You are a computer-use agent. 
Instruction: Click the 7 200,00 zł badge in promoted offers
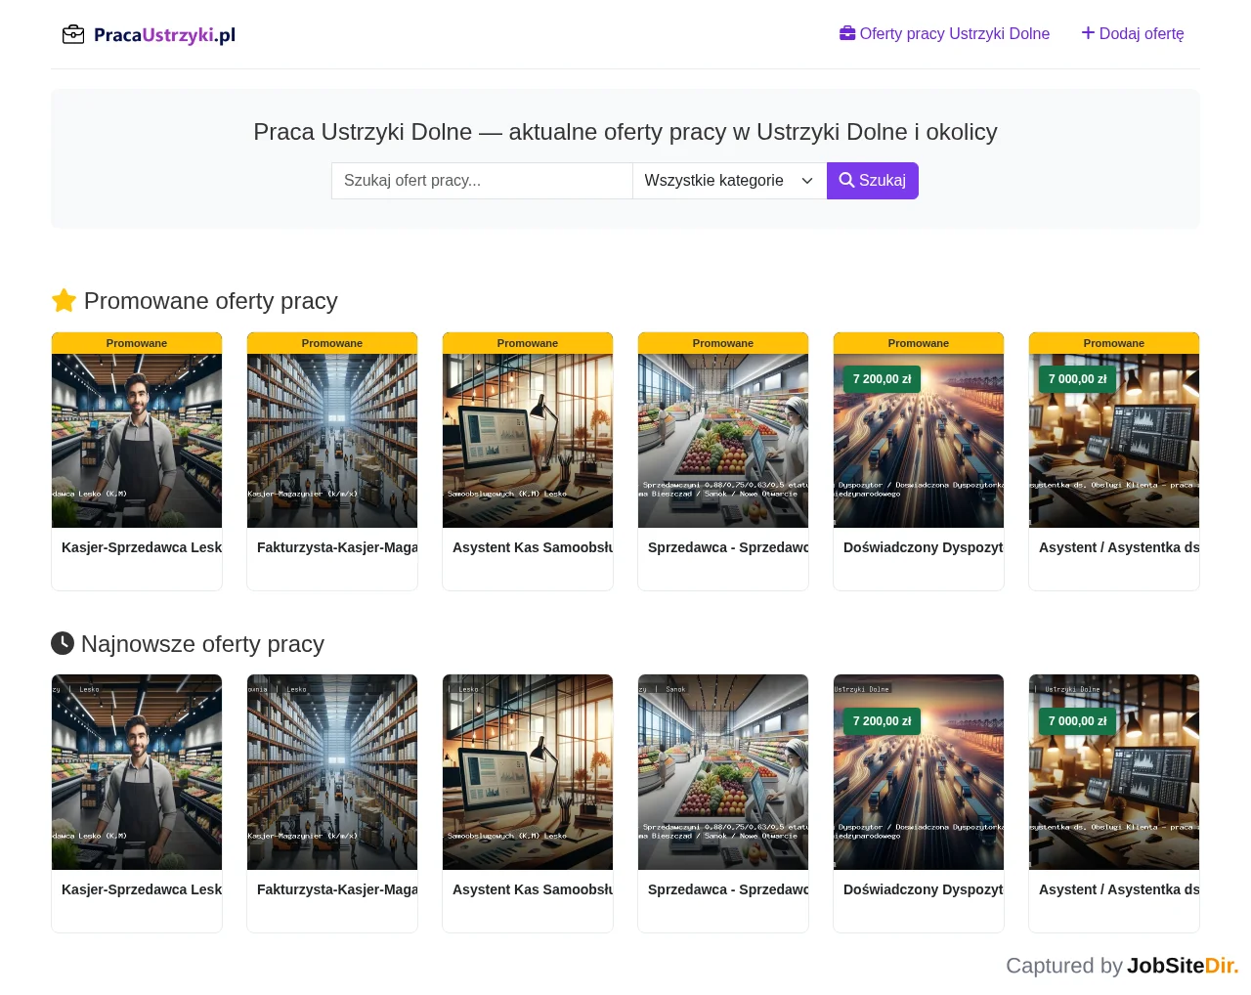tap(883, 379)
